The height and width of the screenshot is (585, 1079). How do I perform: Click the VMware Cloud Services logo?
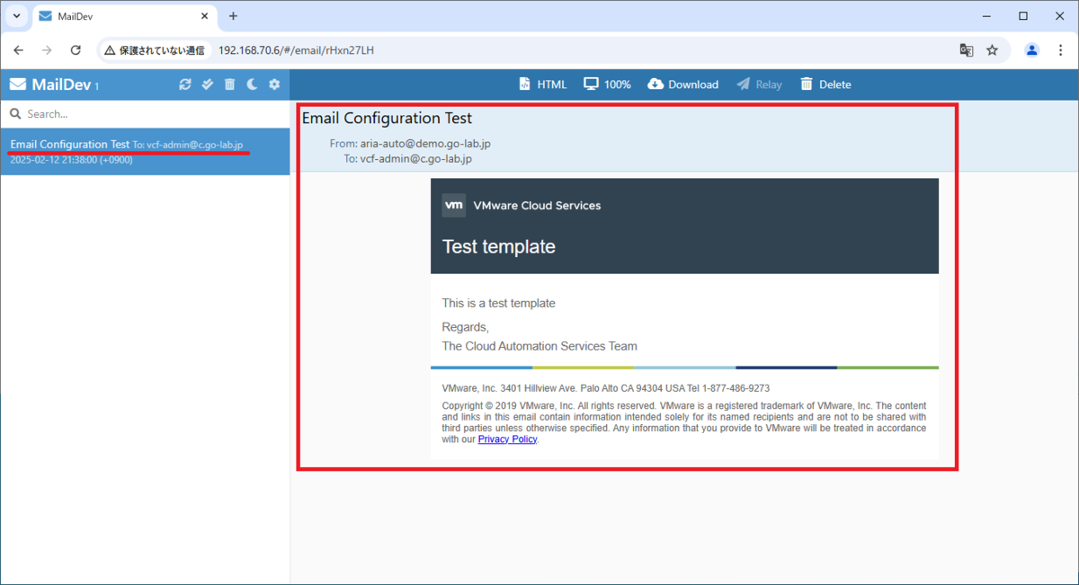click(454, 205)
